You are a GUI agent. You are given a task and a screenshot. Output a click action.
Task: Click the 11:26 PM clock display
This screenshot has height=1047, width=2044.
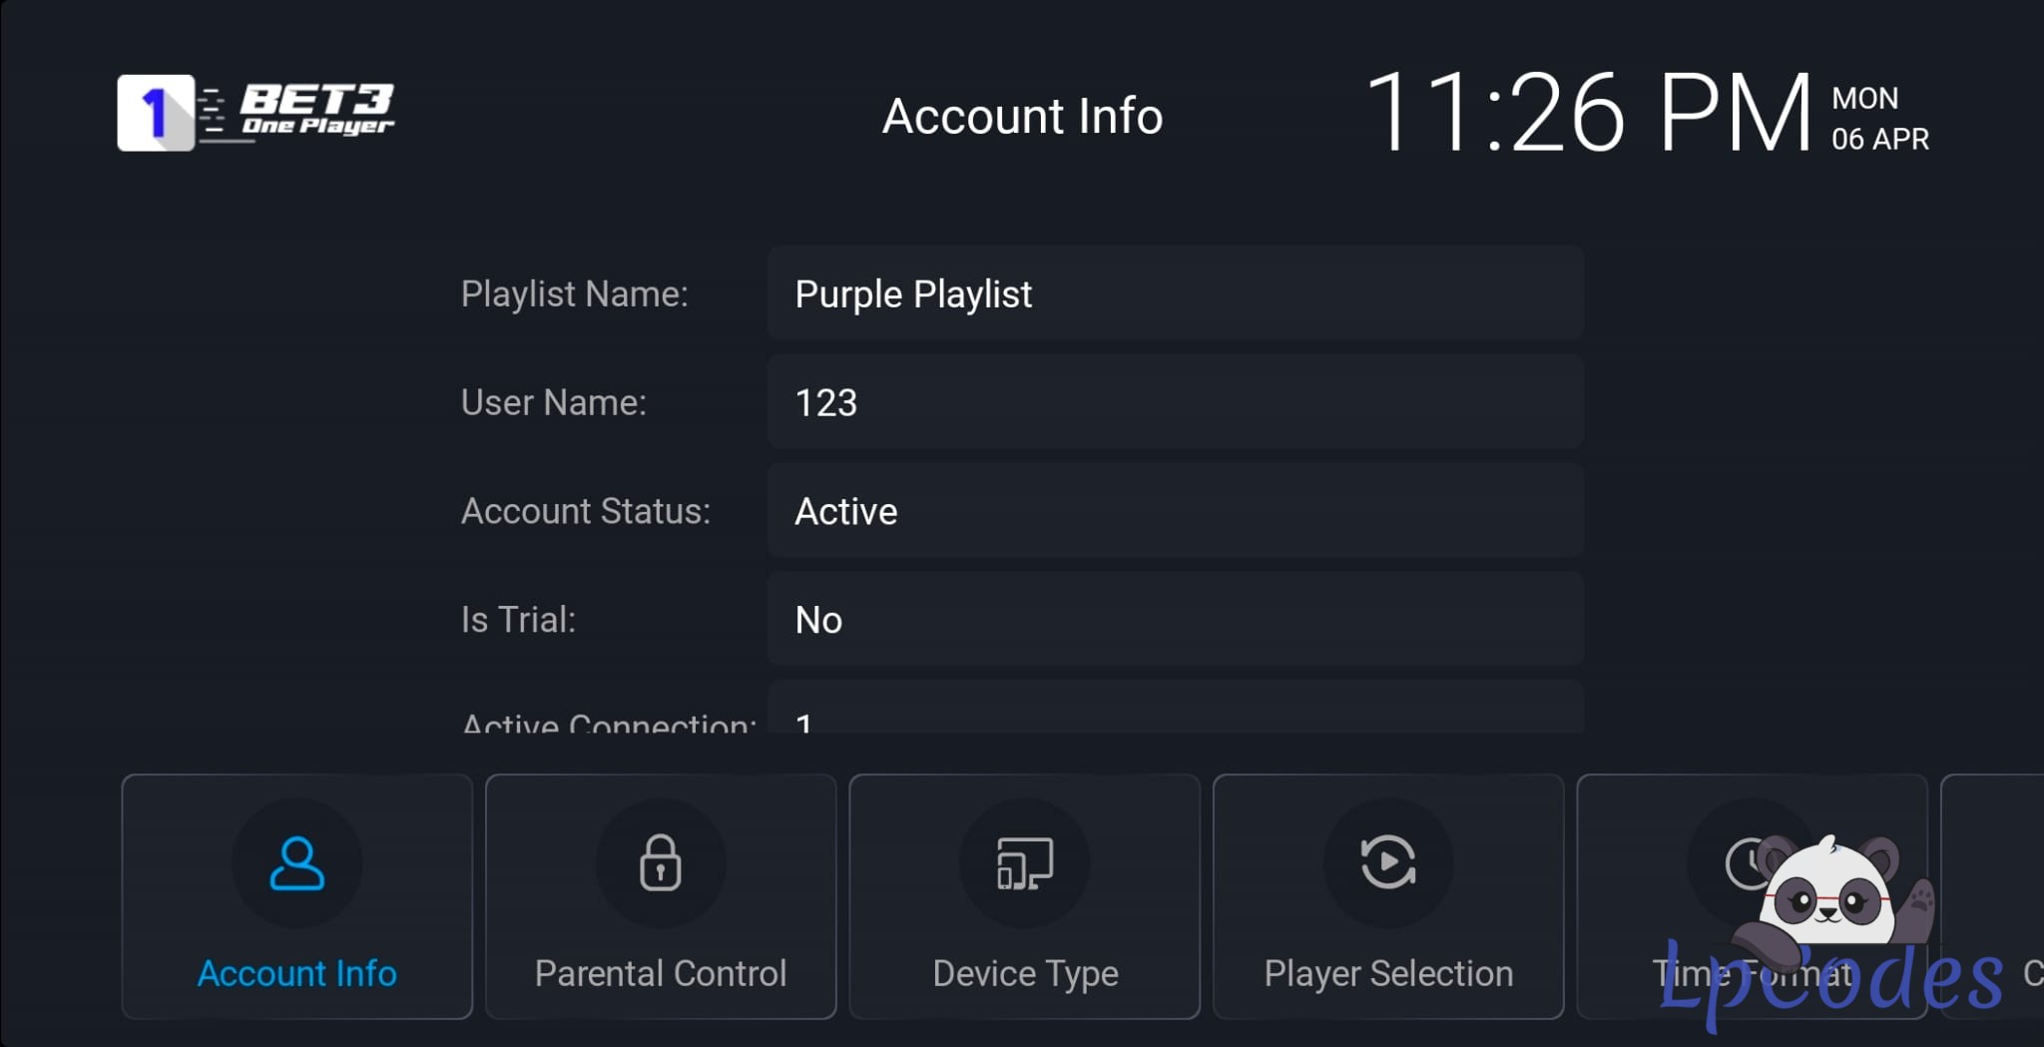1587,114
